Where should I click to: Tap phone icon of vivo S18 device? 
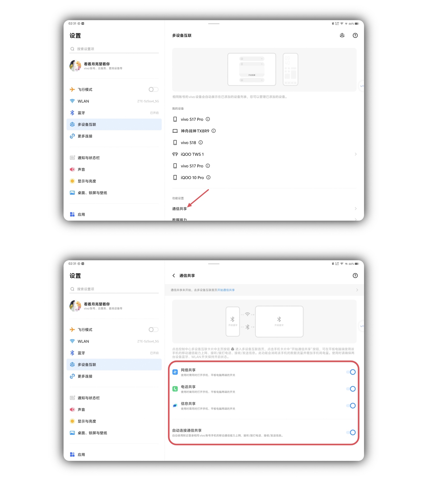(x=175, y=143)
